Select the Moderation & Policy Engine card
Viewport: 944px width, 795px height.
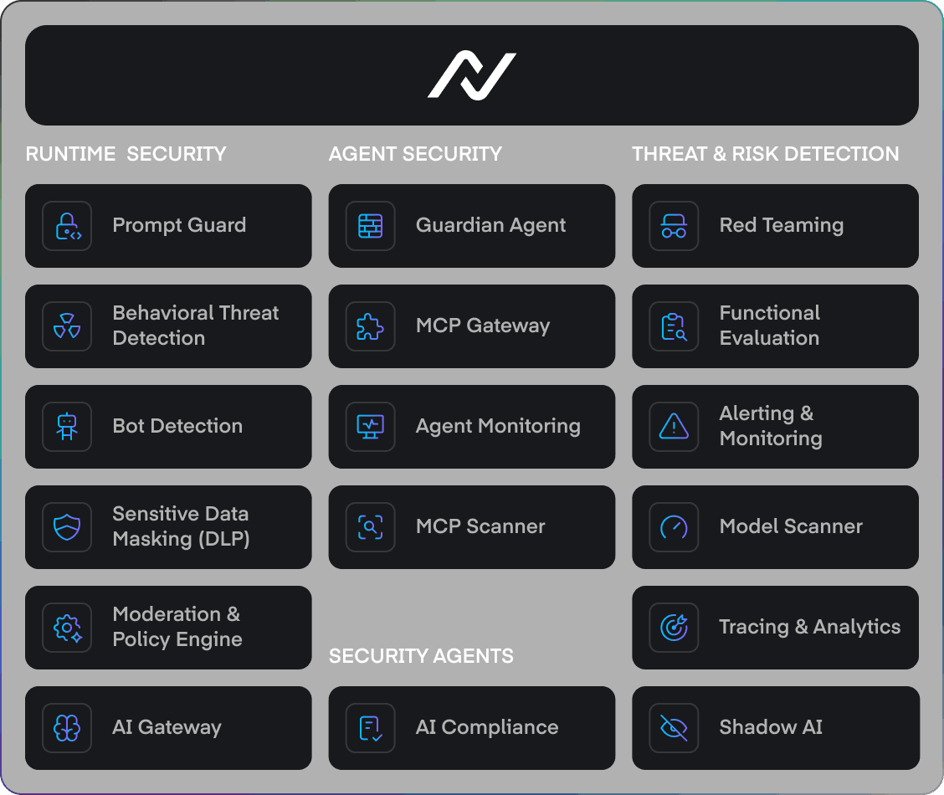tap(168, 628)
